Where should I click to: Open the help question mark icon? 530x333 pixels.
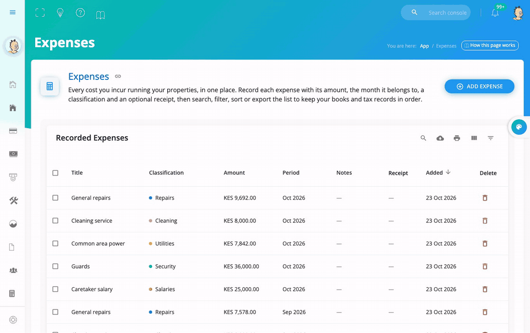coord(80,13)
